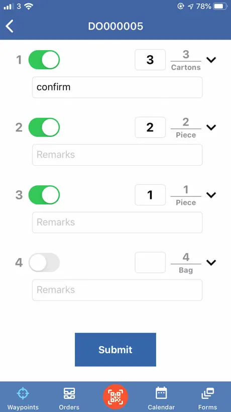
Task: Switch to the Waypoints tab label
Action: point(23,407)
